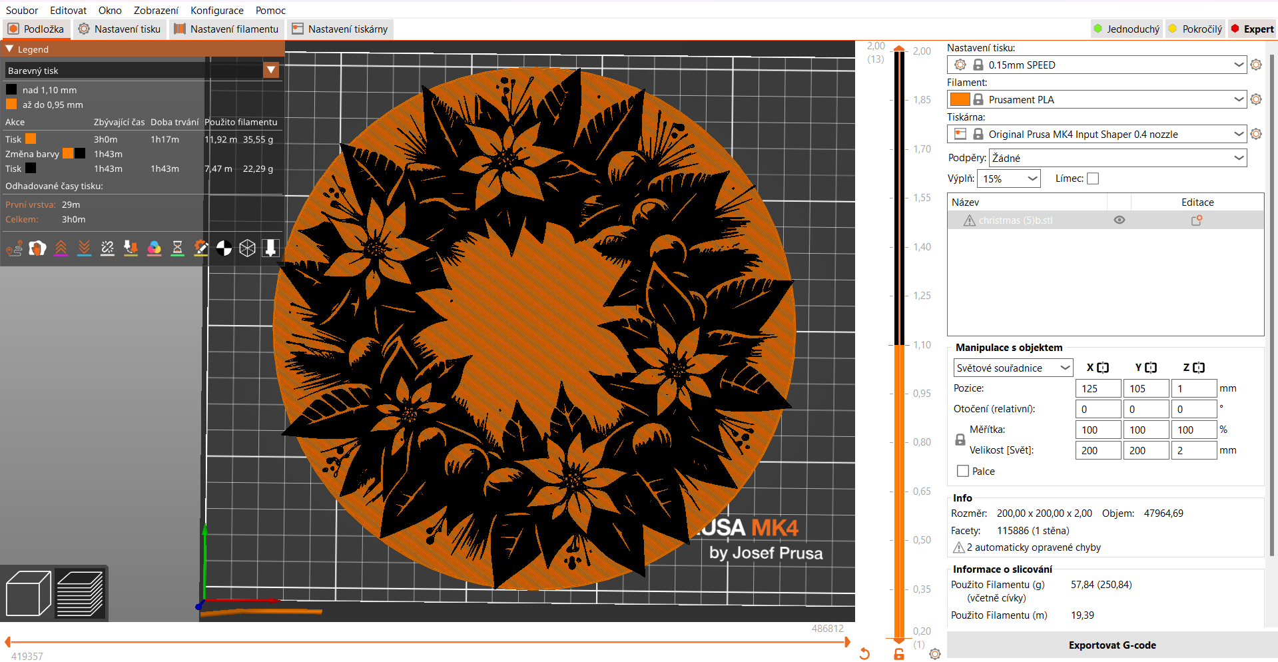Open the Original Prusa MK4 printer dropdown

1096,134
